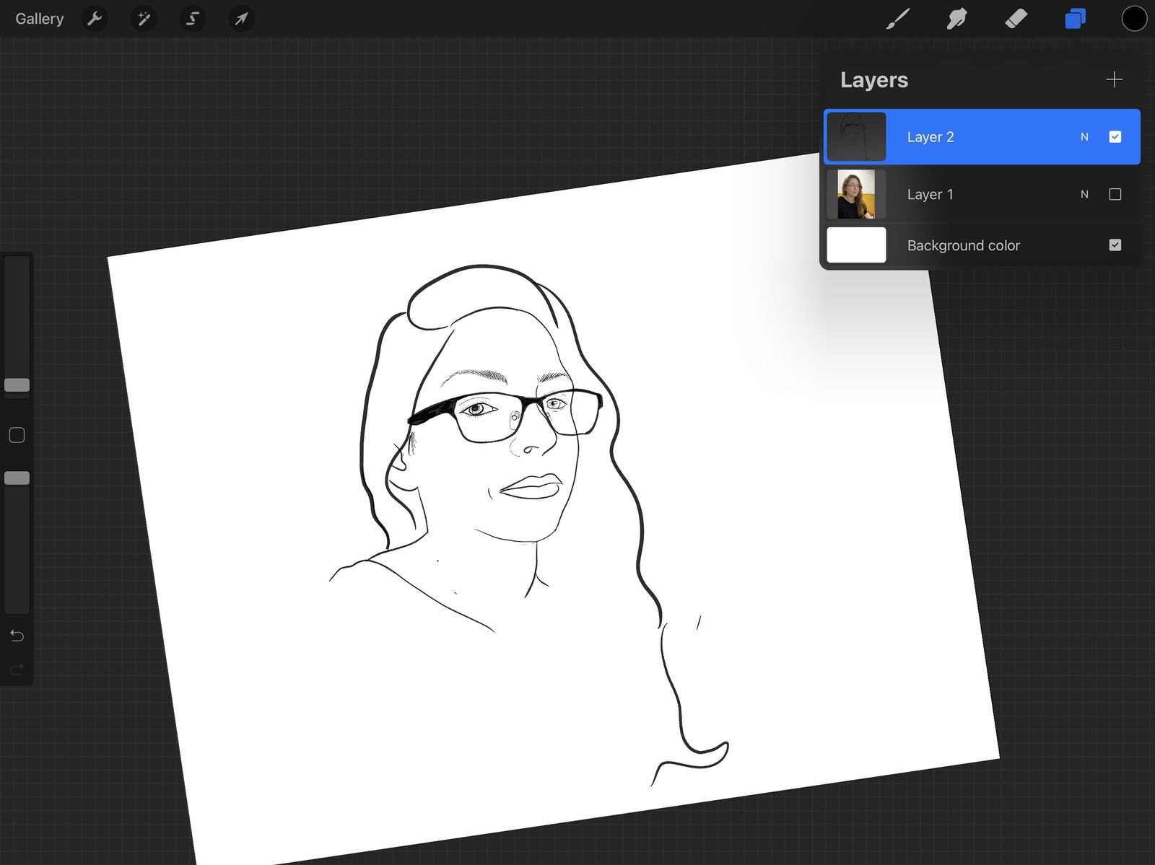Select the Eraser tool
The width and height of the screenshot is (1155, 865).
click(x=1016, y=19)
